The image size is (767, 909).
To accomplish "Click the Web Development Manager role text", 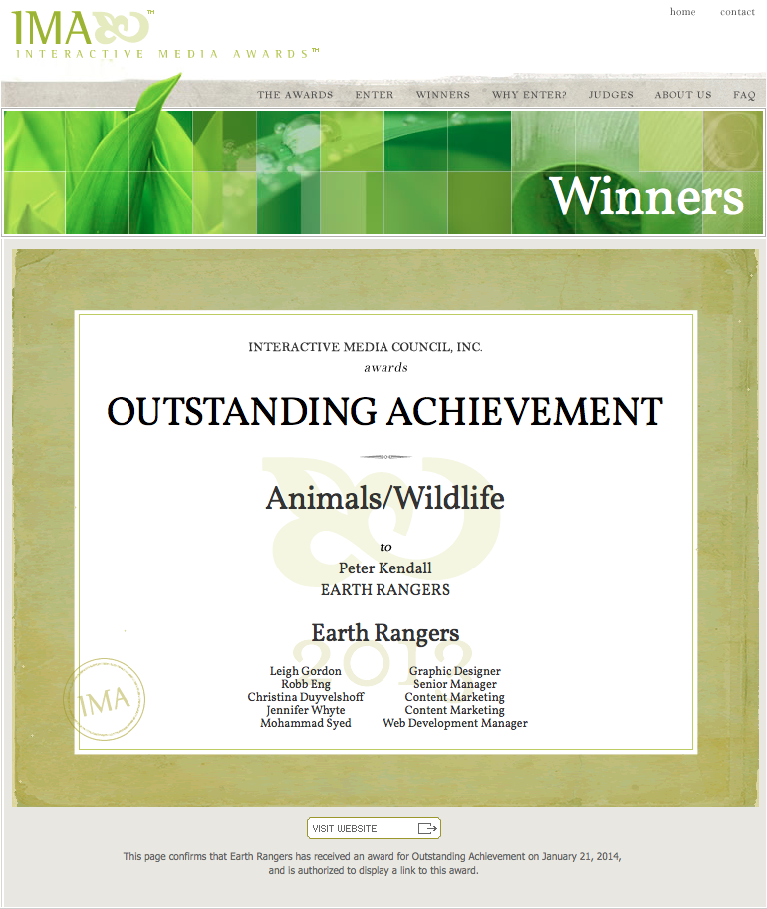I will click(455, 723).
